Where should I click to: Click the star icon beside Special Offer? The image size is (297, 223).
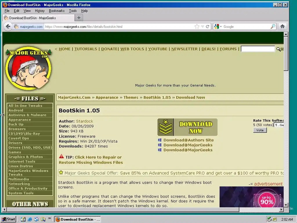pos(61,172)
